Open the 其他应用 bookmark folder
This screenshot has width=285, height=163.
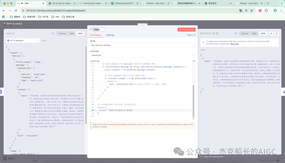click(x=29, y=17)
